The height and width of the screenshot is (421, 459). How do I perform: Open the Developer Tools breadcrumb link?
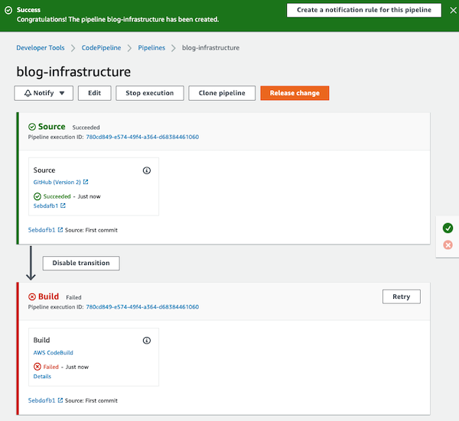[41, 47]
